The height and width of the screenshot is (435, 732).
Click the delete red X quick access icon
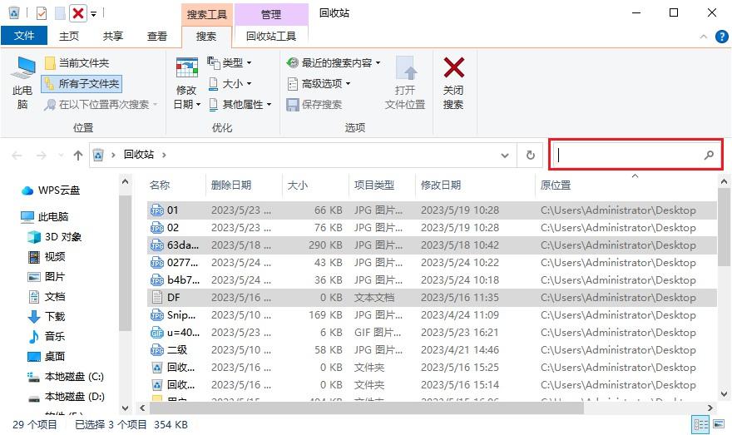[78, 13]
